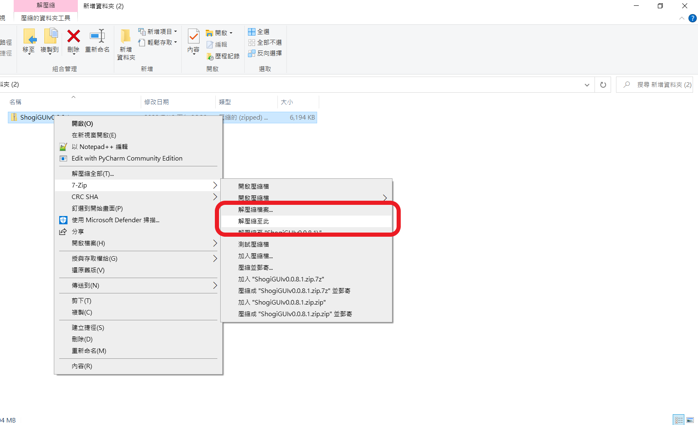
Task: Click the Help question mark icon
Action: click(x=692, y=18)
